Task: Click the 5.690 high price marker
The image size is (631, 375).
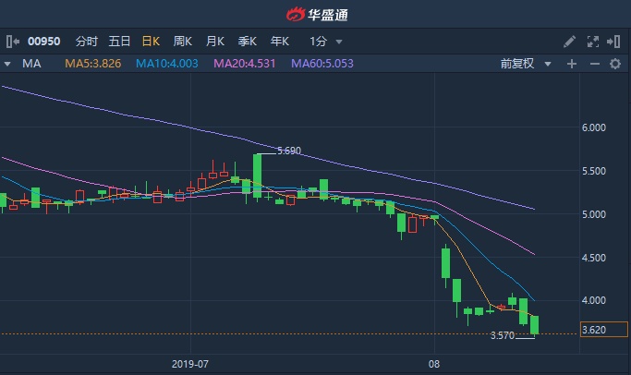Action: [289, 151]
